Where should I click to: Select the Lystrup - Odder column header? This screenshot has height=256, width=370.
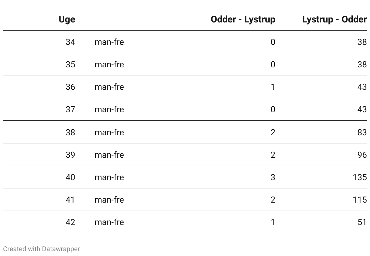click(334, 19)
